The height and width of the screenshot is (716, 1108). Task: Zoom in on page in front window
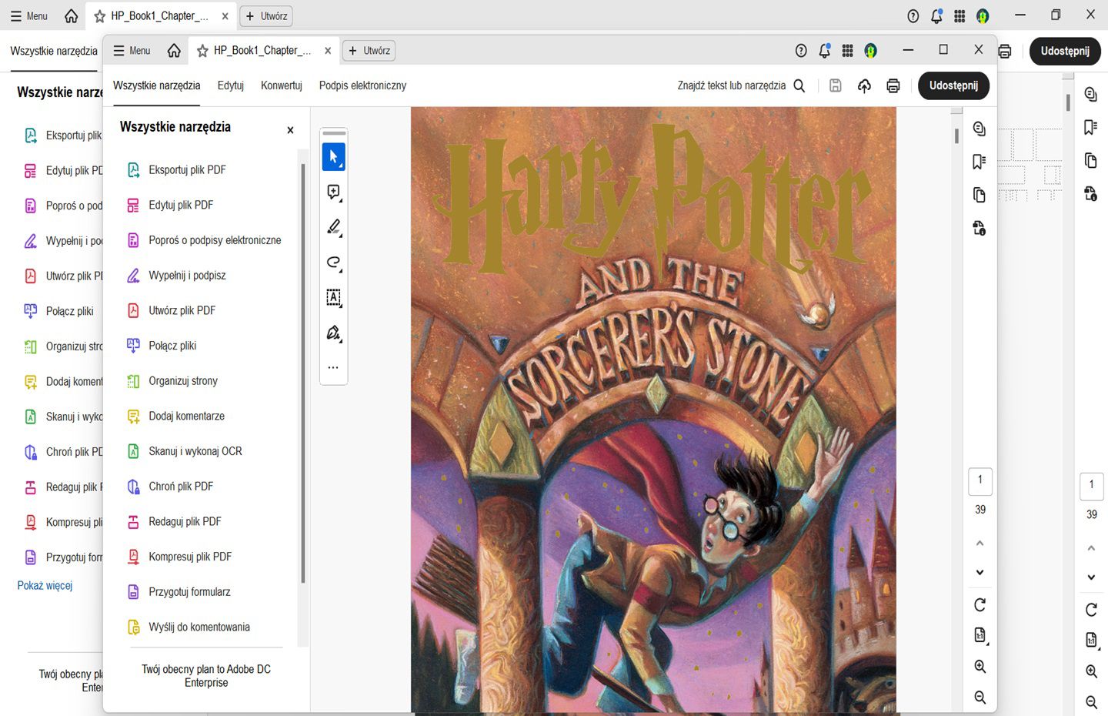[980, 667]
